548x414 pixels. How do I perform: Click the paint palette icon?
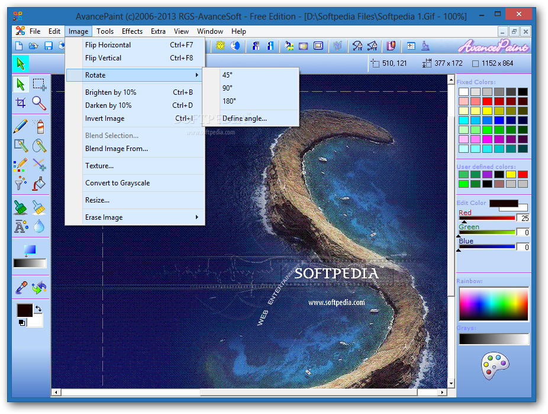(x=495, y=365)
